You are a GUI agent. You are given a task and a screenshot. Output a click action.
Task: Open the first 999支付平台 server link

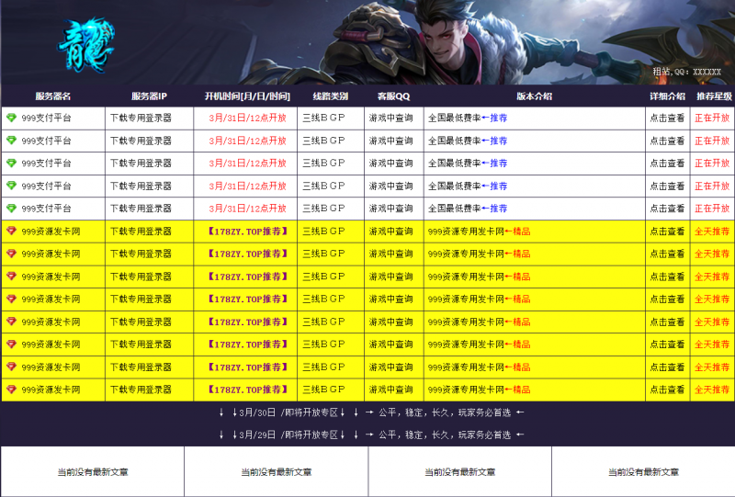pos(47,118)
